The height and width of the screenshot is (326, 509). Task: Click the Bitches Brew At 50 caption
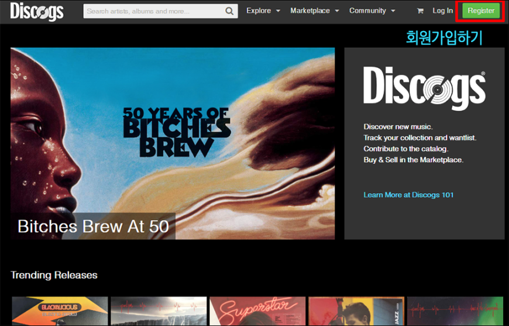click(x=93, y=227)
